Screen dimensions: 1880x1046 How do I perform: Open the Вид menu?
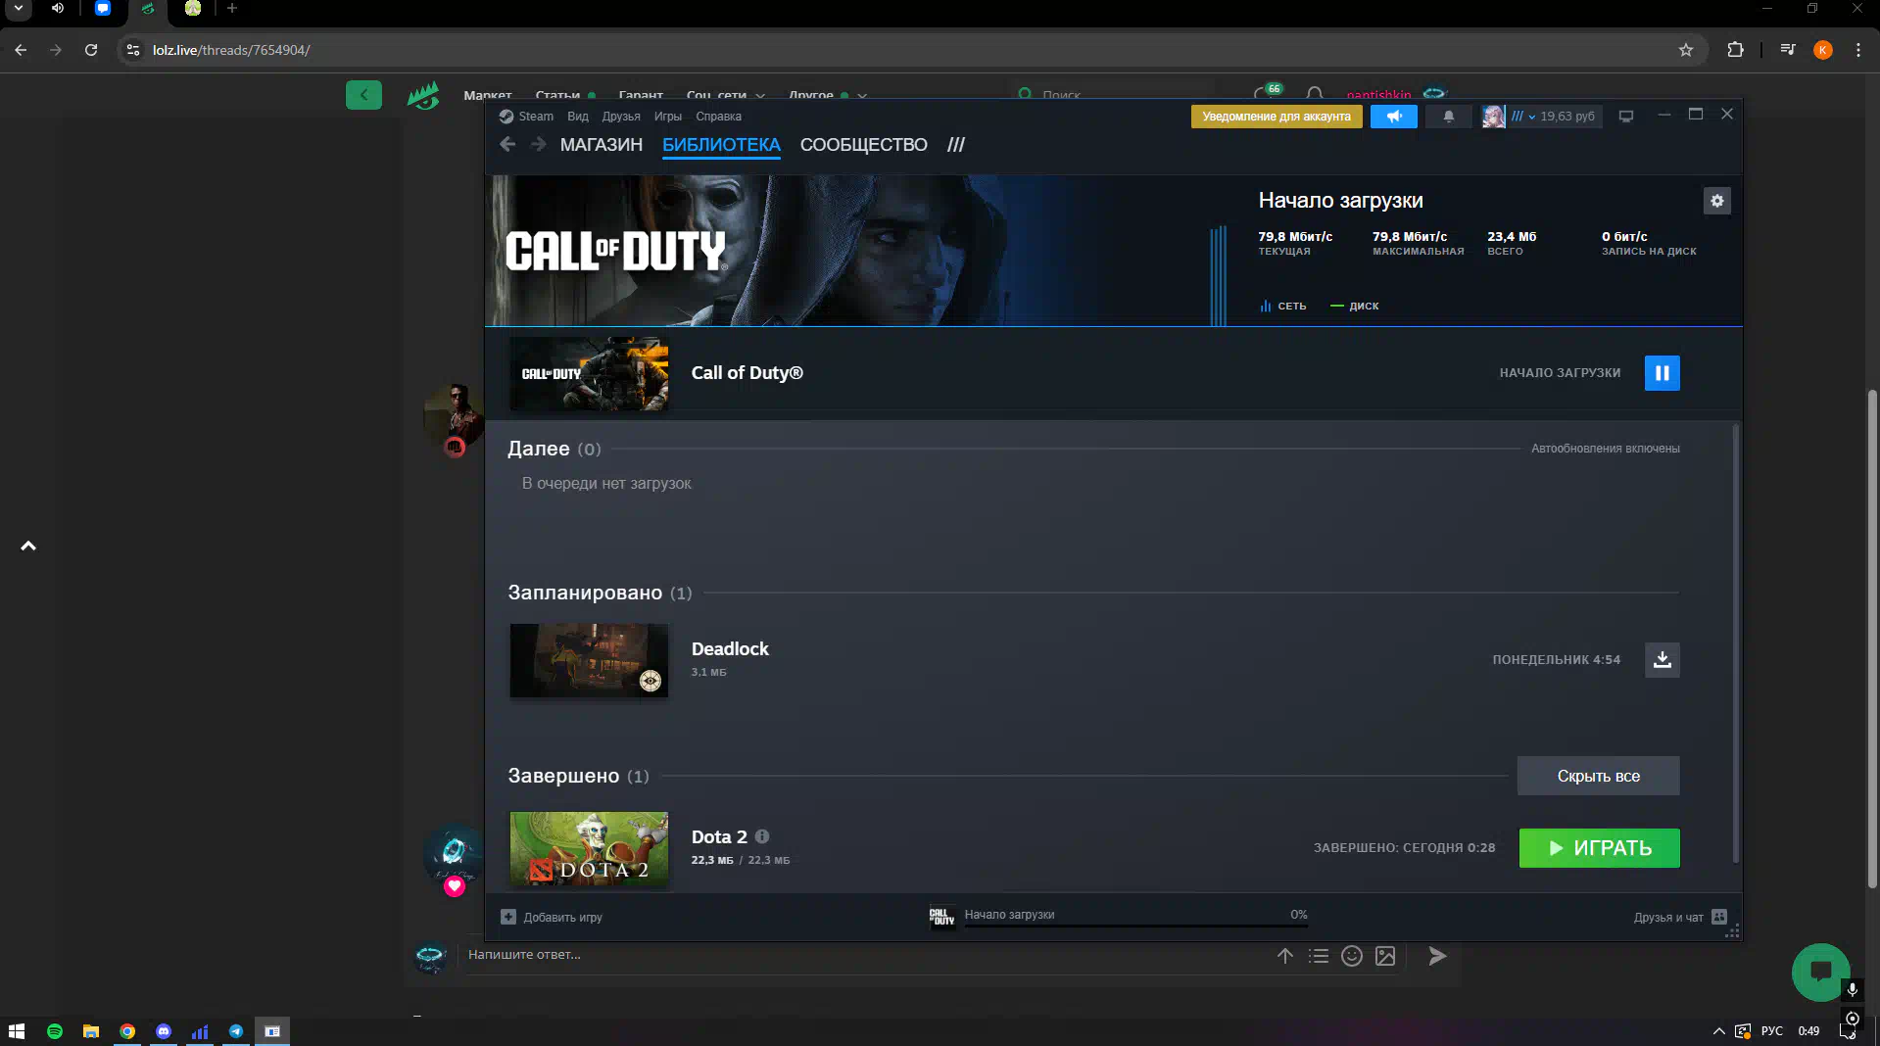577,116
